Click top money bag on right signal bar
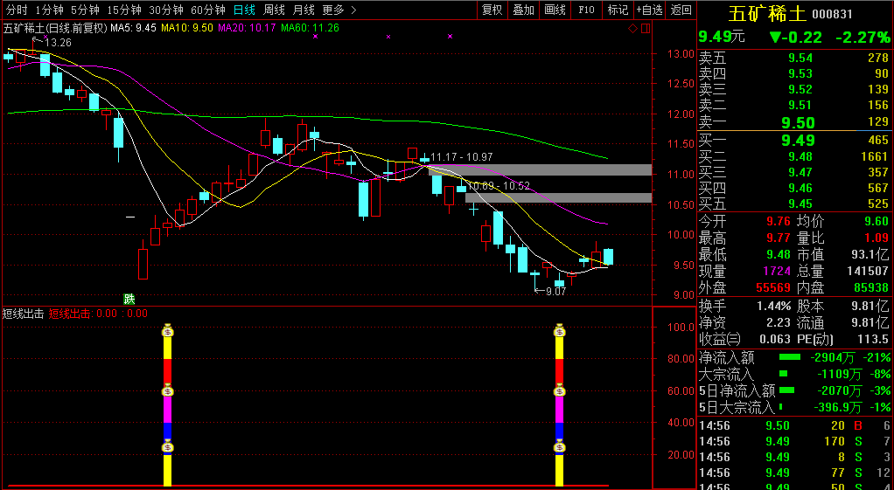The width and height of the screenshot is (894, 490). pyautogui.click(x=559, y=331)
